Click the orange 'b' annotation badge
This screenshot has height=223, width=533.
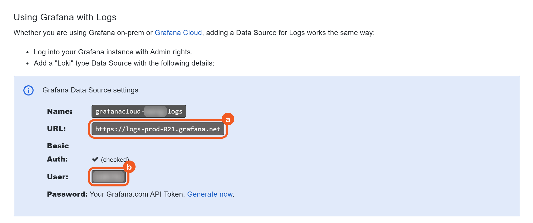(x=129, y=167)
